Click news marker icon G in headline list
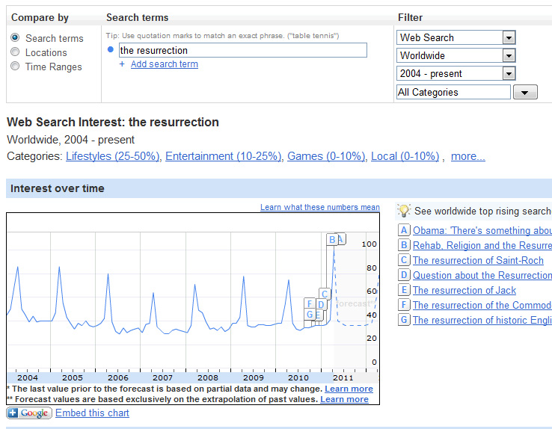 click(x=404, y=320)
